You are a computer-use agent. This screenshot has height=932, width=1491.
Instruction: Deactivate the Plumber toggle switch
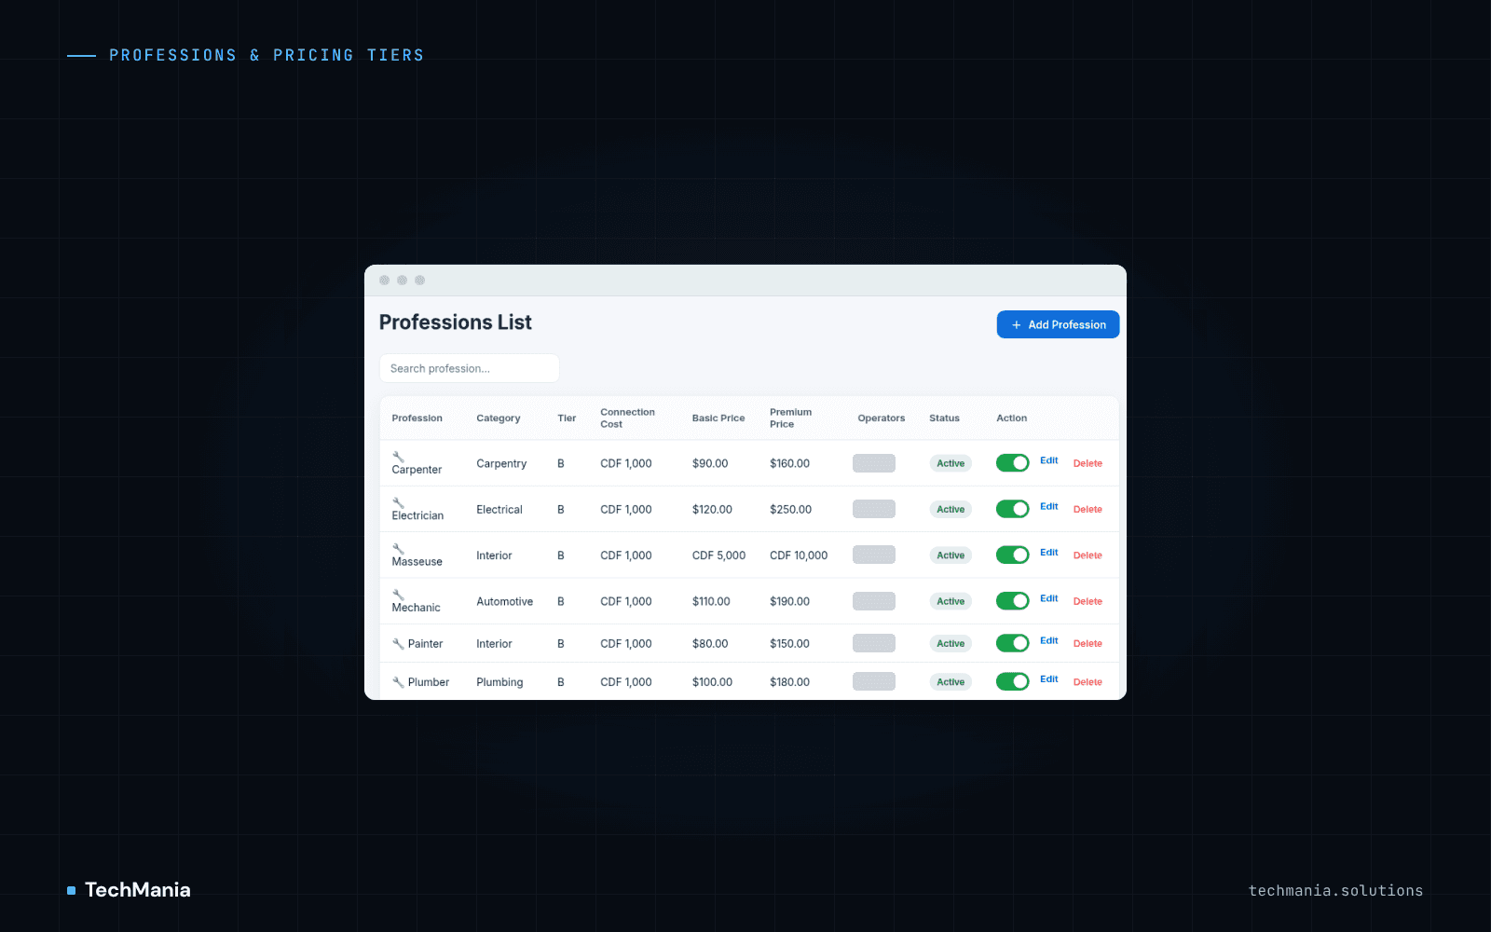(1012, 681)
